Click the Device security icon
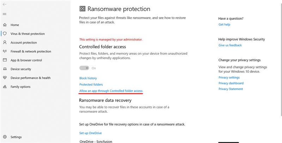Viewport: 282px width, 143px height. 5,69
